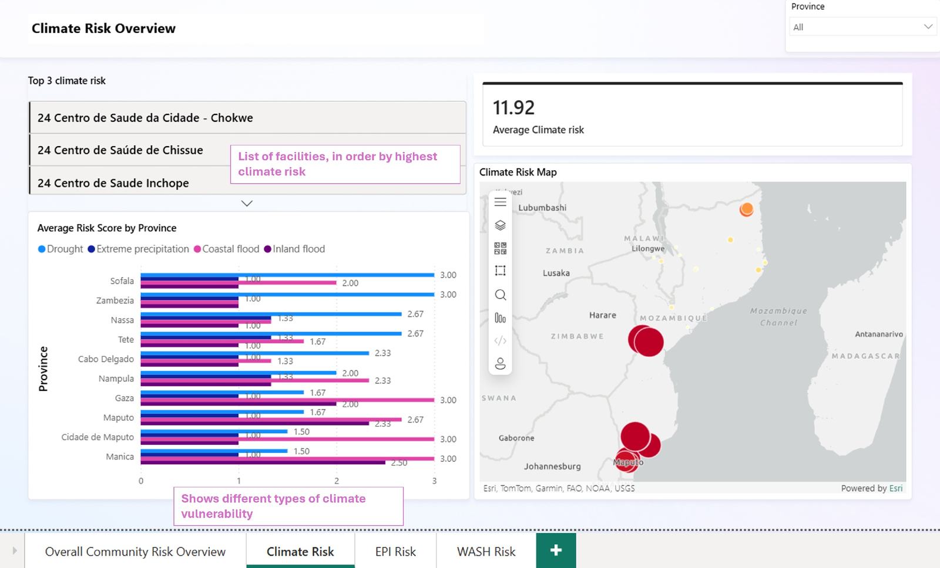Click the Zambezia province axis label
This screenshot has height=568, width=940.
(115, 300)
